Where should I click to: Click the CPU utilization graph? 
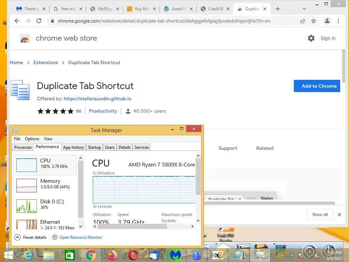144,190
